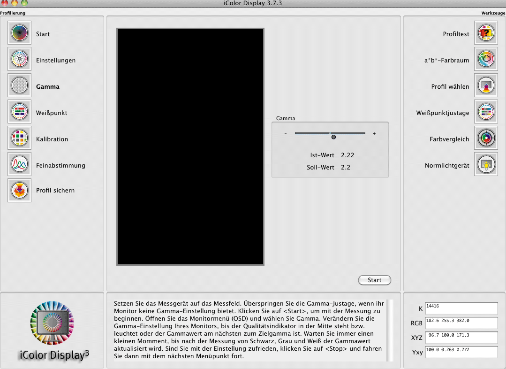This screenshot has width=506, height=369.
Task: Click the Gamma slider handle
Action: click(x=333, y=137)
